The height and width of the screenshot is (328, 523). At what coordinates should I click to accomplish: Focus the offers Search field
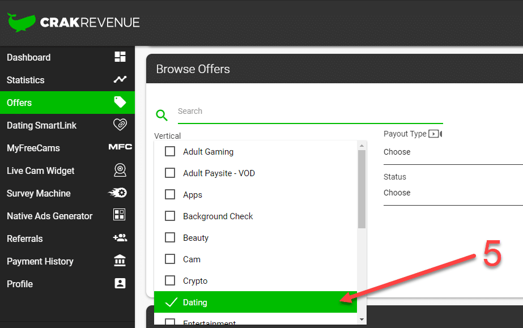click(309, 112)
